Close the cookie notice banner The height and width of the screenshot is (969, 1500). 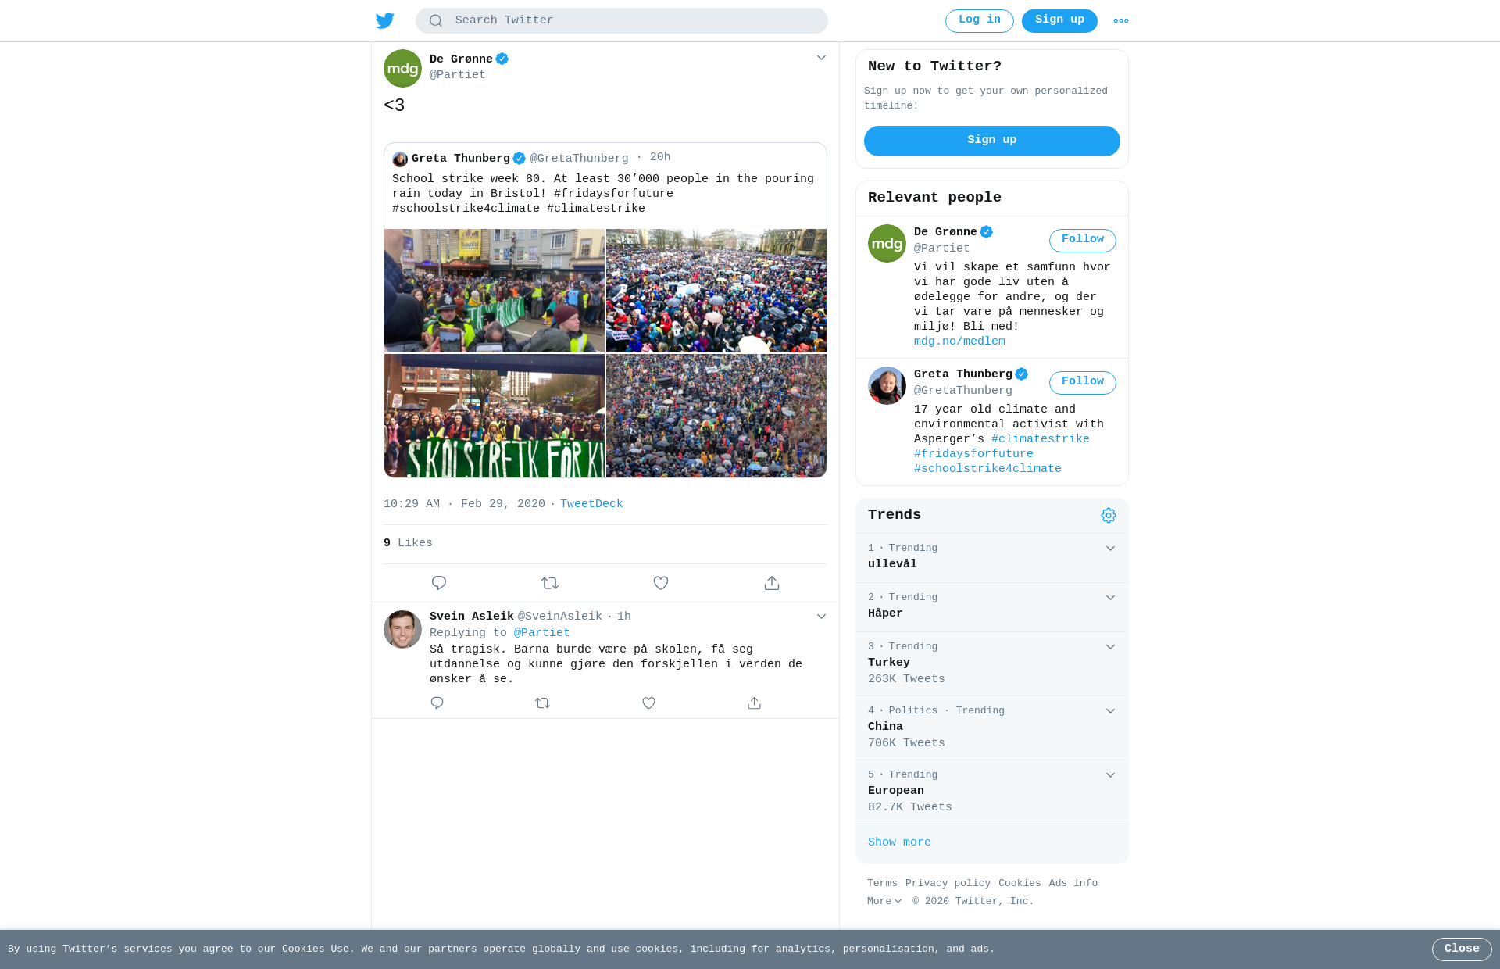(1462, 949)
